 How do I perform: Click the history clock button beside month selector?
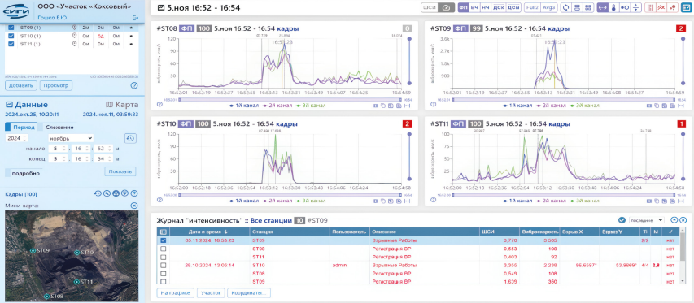coord(130,138)
